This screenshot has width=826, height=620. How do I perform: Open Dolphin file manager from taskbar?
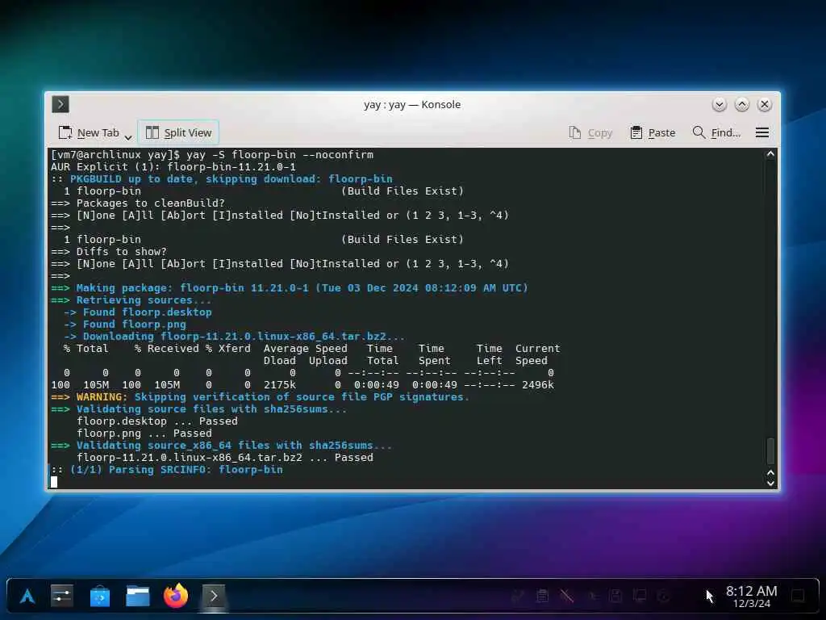click(138, 597)
